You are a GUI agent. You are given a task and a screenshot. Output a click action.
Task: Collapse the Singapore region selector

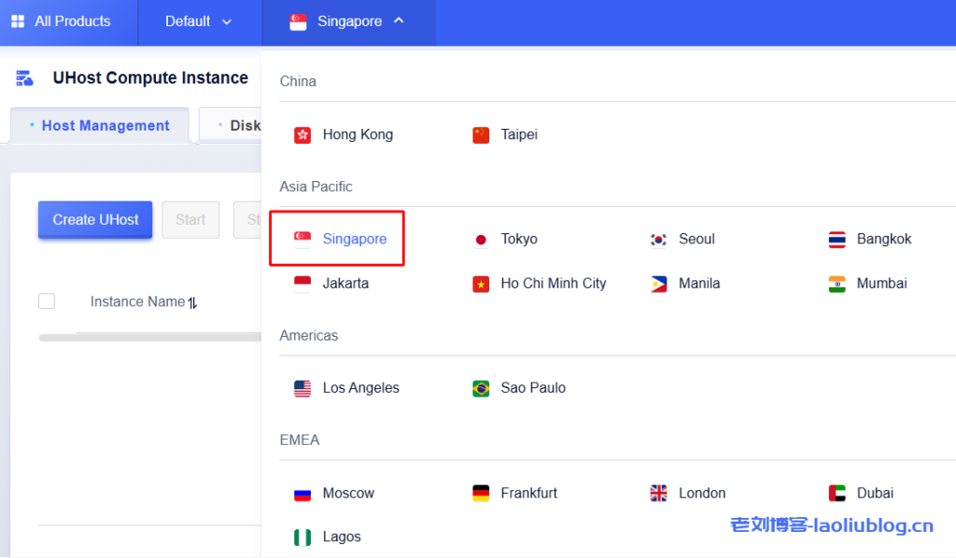pyautogui.click(x=348, y=21)
